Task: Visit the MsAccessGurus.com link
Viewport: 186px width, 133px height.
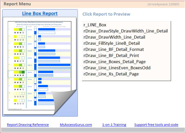Action: click(x=76, y=125)
